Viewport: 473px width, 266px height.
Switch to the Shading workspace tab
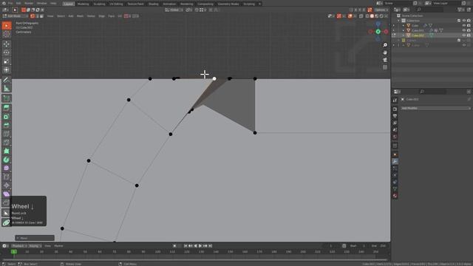point(153,4)
